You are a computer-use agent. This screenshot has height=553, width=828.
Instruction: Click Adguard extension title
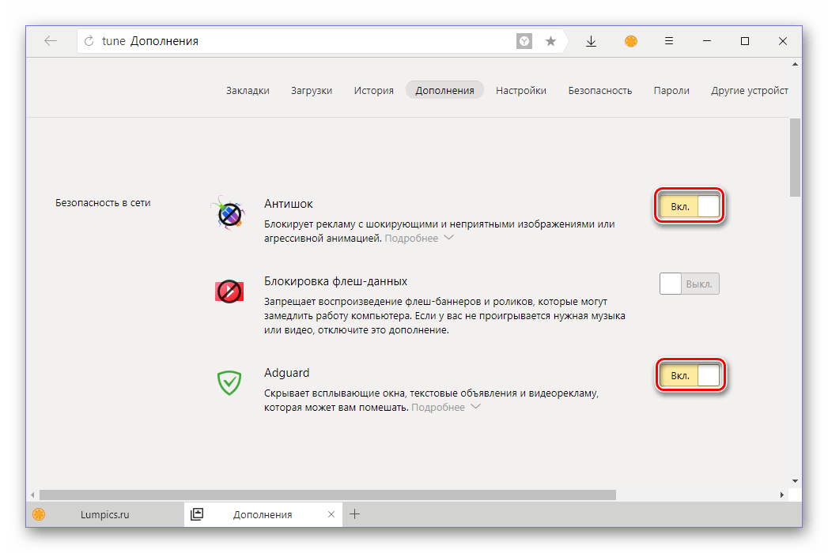pos(287,373)
